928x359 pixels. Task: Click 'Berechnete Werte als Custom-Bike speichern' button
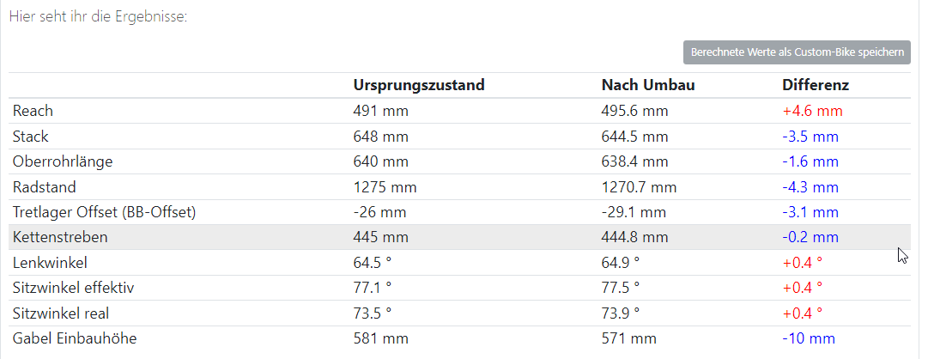796,52
